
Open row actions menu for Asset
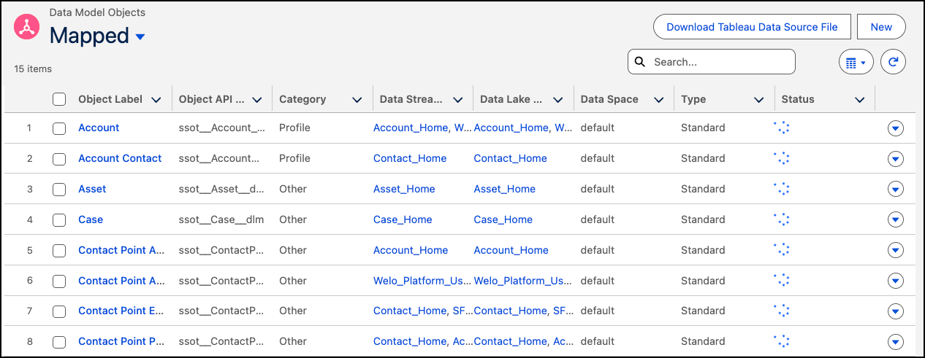click(895, 190)
